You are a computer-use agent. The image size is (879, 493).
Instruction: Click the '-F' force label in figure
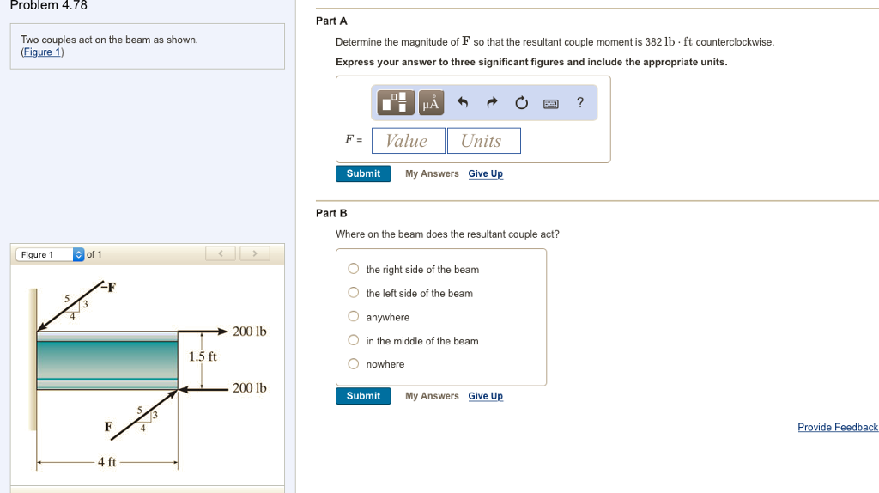pos(109,288)
